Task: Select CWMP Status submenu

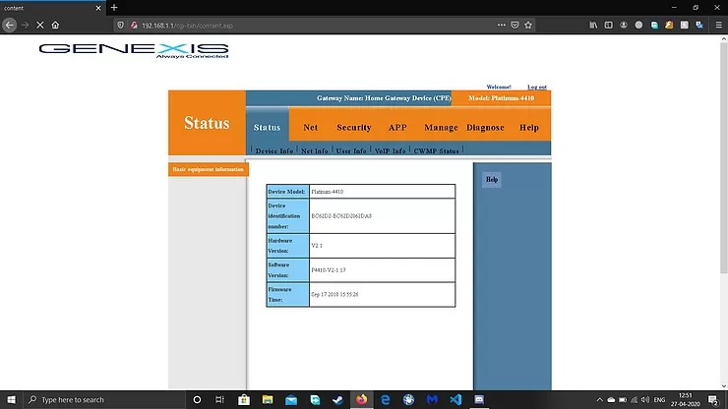Action: tap(436, 150)
